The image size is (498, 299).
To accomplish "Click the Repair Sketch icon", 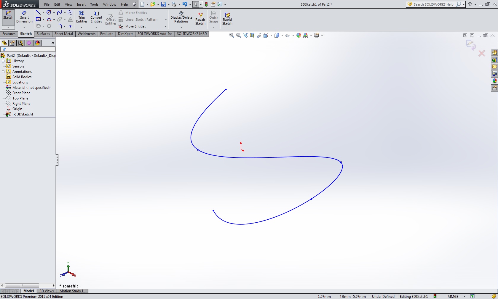I will (x=200, y=18).
